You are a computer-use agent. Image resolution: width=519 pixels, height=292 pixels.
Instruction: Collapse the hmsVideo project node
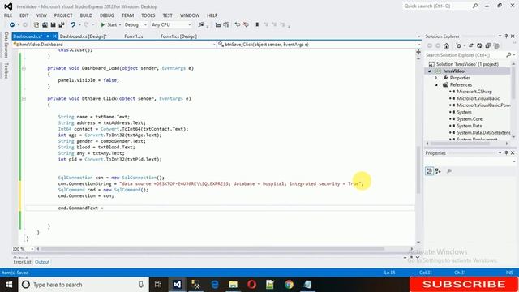click(x=430, y=71)
